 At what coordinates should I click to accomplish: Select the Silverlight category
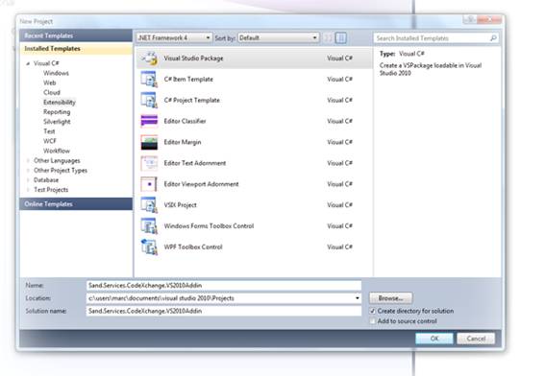[57, 122]
